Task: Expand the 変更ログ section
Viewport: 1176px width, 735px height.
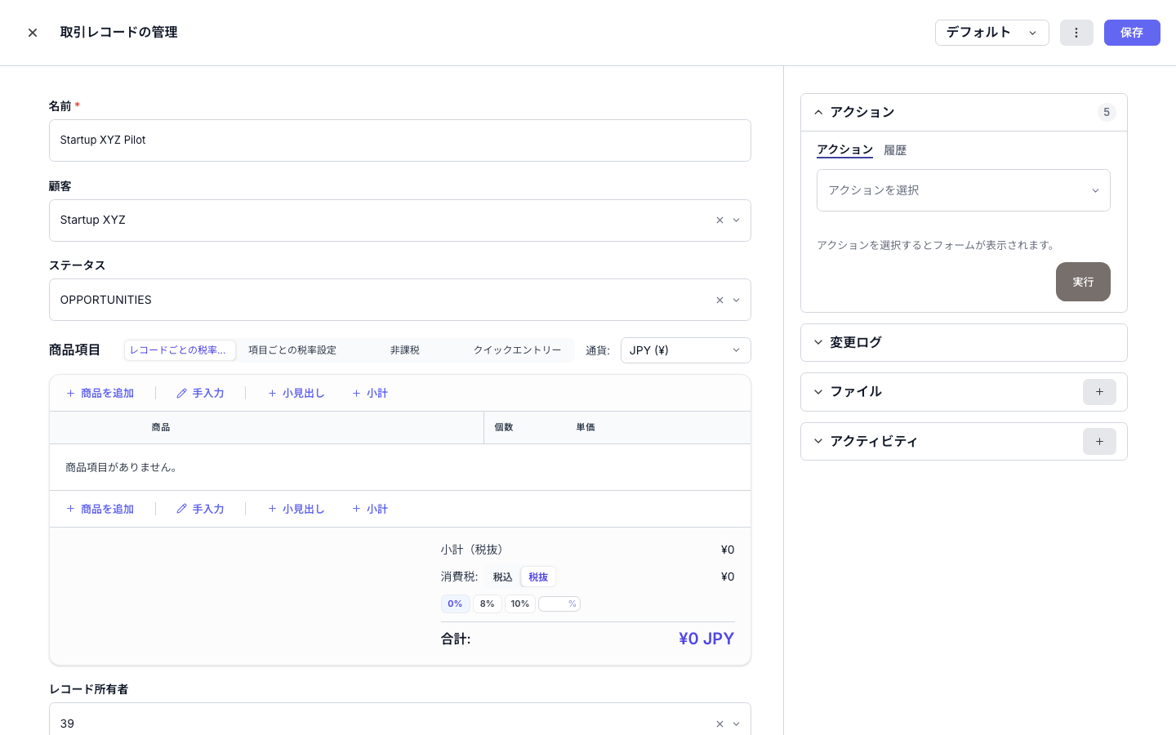Action: (855, 342)
